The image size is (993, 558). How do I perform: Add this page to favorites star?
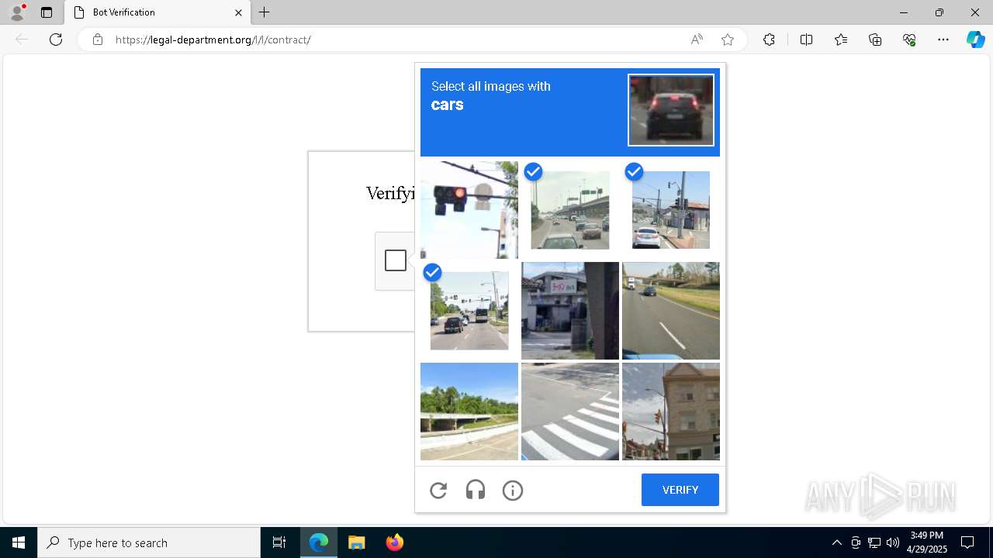click(728, 40)
